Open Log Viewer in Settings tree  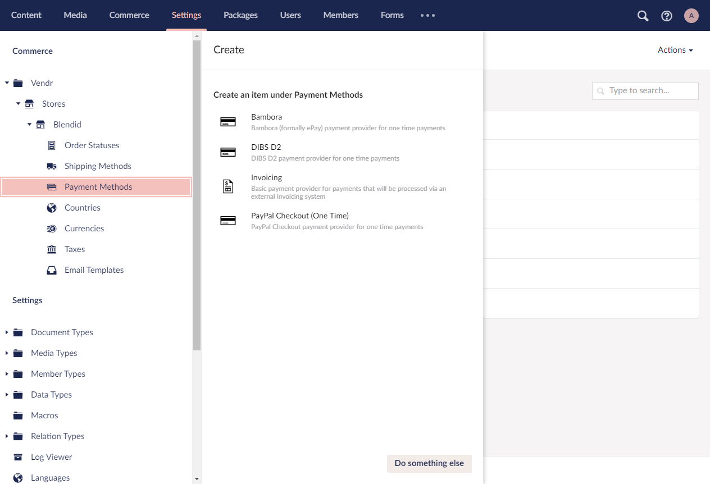(52, 457)
